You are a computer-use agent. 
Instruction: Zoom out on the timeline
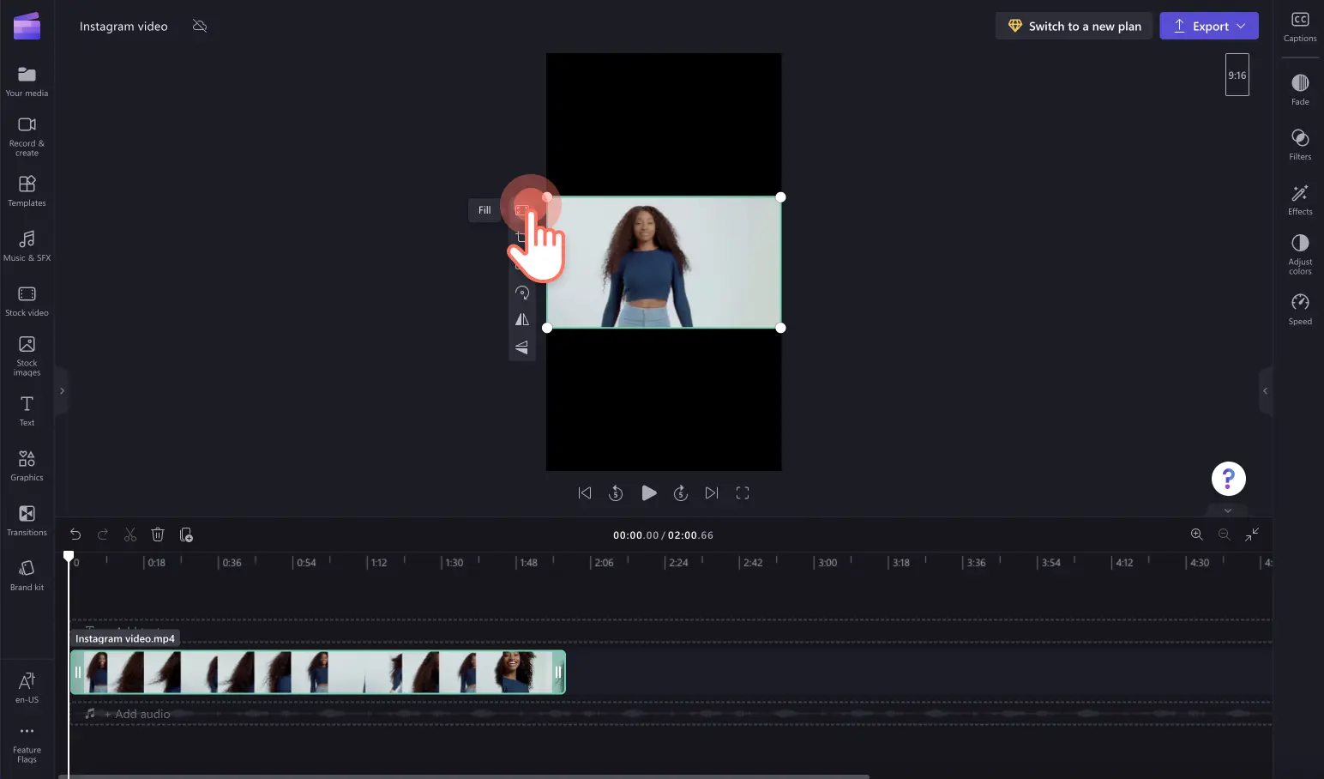pyautogui.click(x=1225, y=534)
